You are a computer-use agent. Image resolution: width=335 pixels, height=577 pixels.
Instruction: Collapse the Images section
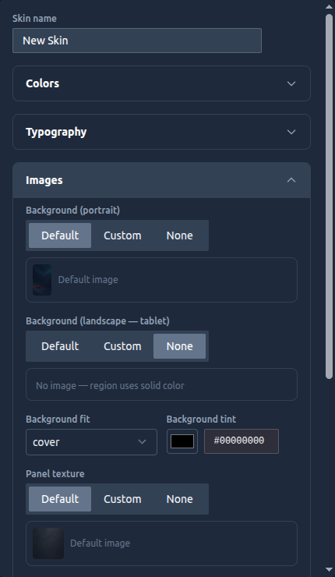161,180
